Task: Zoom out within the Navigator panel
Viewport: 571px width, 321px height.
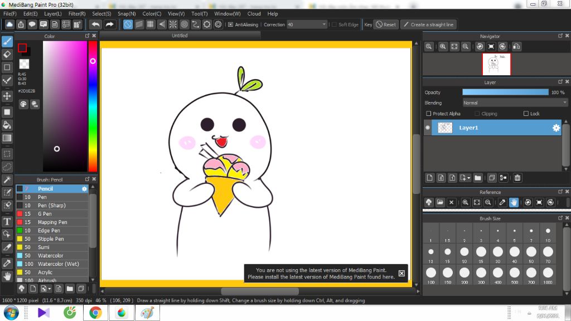Action: click(x=466, y=47)
